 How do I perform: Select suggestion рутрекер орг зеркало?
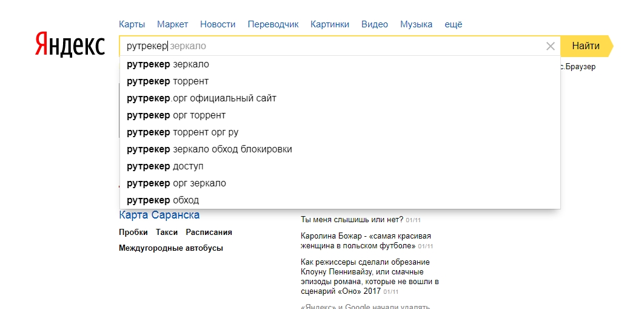pos(340,183)
